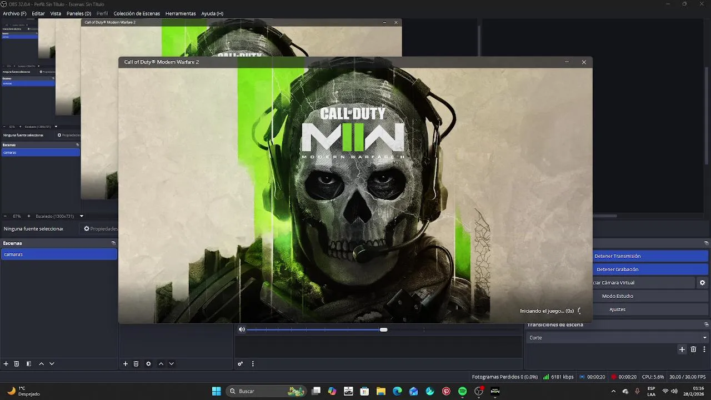The width and height of the screenshot is (711, 400).
Task: Open virtual camera settings gear icon
Action: click(x=702, y=283)
